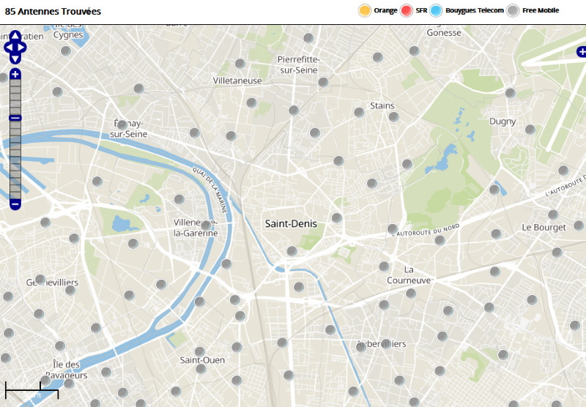
Task: Click the Free Mobile gray legend circle
Action: [x=513, y=10]
